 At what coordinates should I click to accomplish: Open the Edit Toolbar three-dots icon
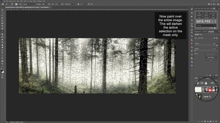point(2,66)
